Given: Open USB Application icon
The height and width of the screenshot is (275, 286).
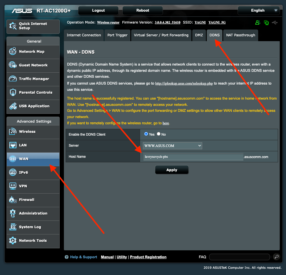Looking at the screenshot, I should tap(13, 106).
